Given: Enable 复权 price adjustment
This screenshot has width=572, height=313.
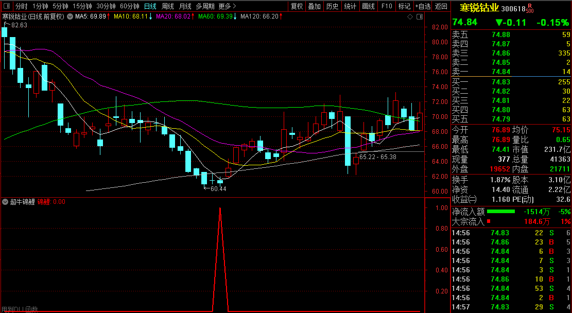Looking at the screenshot, I should tap(297, 6).
